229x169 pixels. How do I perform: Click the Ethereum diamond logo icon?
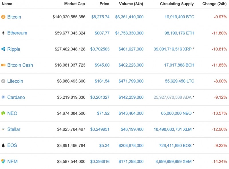tap(3, 33)
